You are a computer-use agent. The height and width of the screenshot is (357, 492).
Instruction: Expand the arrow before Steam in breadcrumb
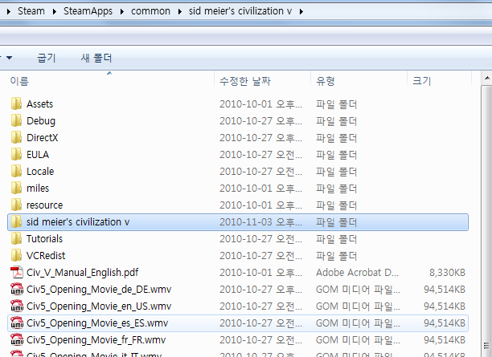(x=9, y=11)
